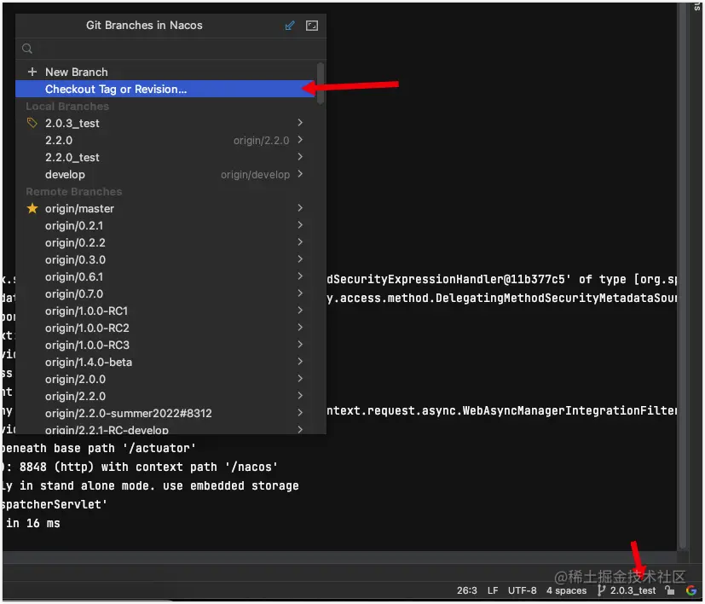
Task: Click the LF line separator indicator
Action: (493, 590)
